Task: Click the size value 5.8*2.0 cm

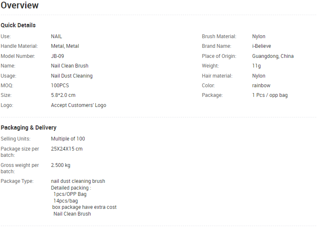Action: [63, 95]
